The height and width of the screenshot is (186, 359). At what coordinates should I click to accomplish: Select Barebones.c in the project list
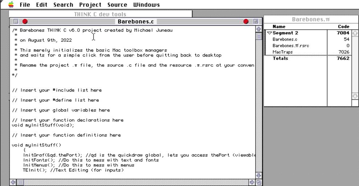[x=285, y=39]
